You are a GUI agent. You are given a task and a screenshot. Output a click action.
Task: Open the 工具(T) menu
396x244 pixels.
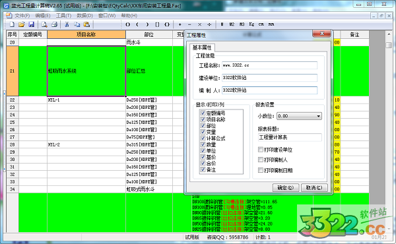63,16
